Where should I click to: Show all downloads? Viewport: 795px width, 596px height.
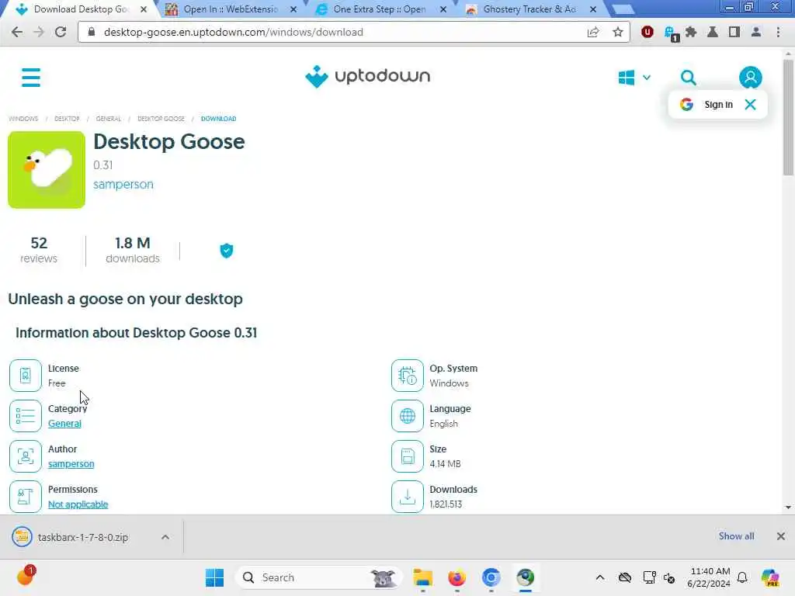[736, 536]
